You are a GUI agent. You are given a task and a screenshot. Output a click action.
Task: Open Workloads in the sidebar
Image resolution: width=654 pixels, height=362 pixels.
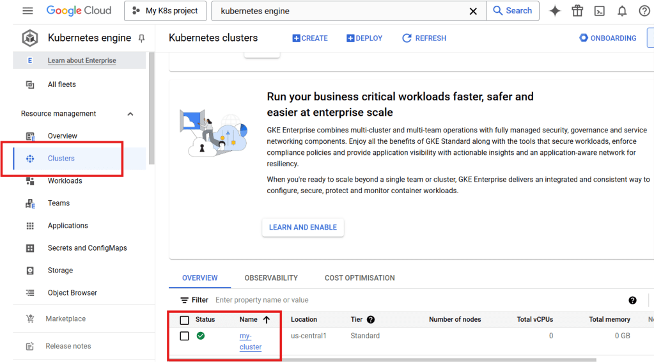65,181
